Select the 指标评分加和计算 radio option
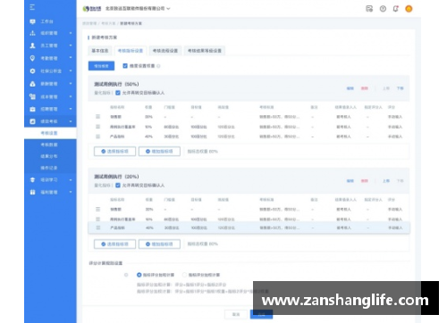The width and height of the screenshot is (447, 323). [x=139, y=275]
